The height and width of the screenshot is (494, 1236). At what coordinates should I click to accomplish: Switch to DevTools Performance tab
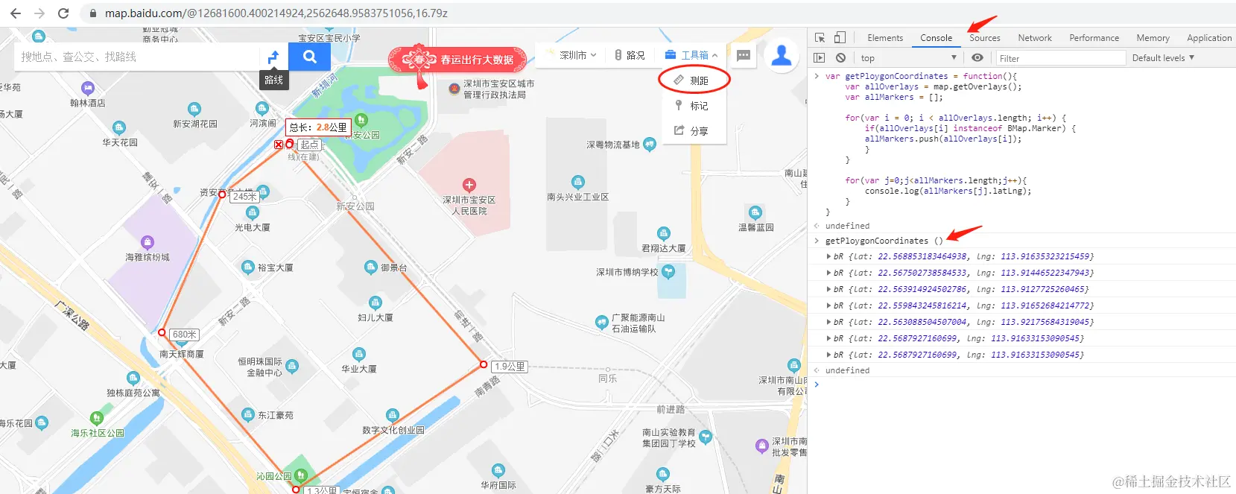[1094, 38]
